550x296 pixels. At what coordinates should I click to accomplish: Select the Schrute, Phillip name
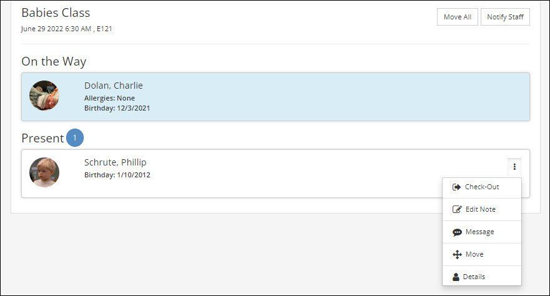[x=115, y=162]
